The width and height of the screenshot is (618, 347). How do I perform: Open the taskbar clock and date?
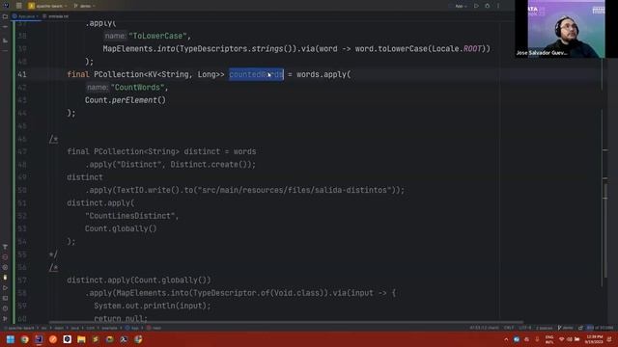click(x=595, y=339)
